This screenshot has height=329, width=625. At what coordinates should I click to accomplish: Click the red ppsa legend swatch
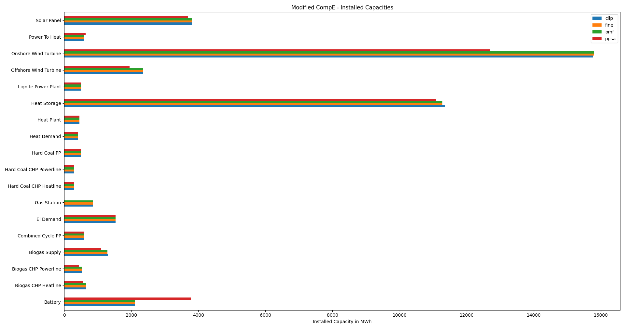pyautogui.click(x=597, y=39)
